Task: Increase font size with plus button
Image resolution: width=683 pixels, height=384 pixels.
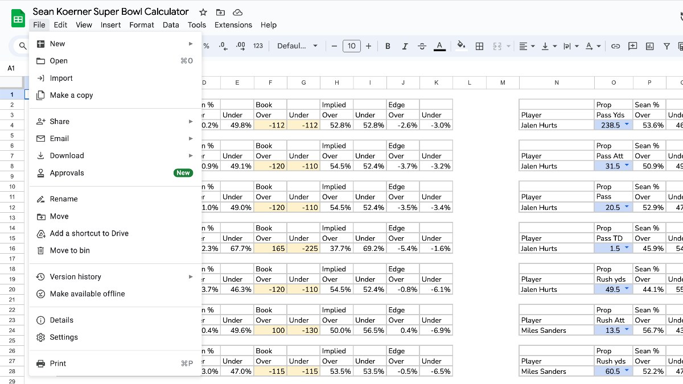Action: [x=369, y=46]
